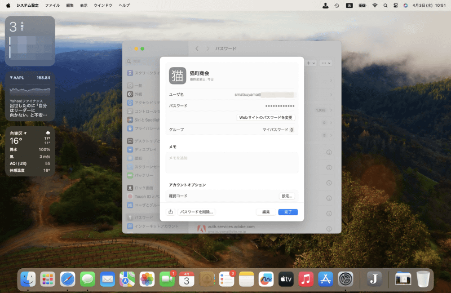The height and width of the screenshot is (293, 451).
Task: Click Webサイトのパスワードを変更 button
Action: (266, 118)
